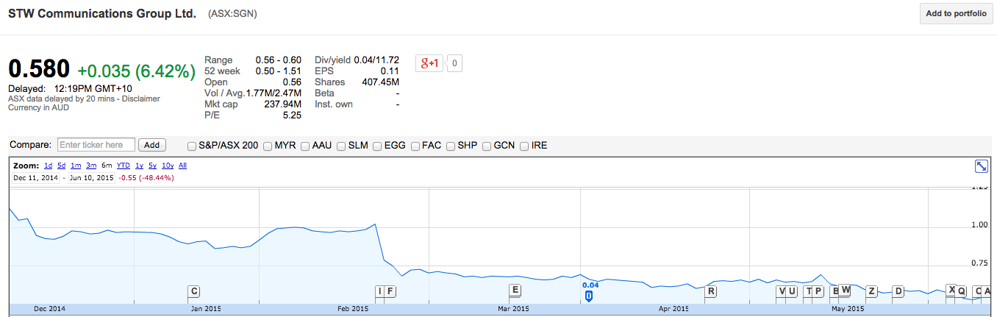Click the Add compare button

coord(152,146)
